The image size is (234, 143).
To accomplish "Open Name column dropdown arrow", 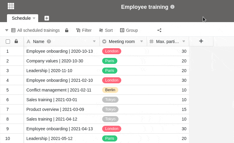I will click(94, 42).
